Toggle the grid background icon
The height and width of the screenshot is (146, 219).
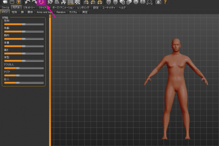70,2
